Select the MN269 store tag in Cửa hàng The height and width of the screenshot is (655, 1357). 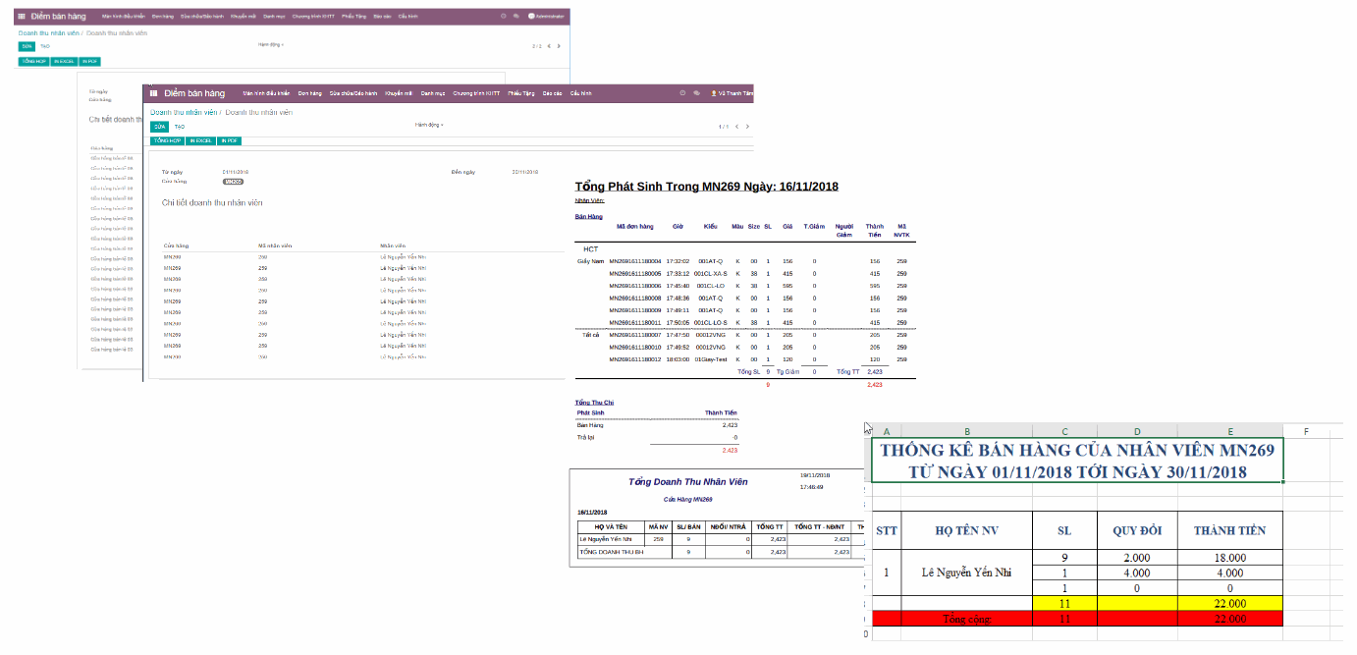(x=233, y=182)
